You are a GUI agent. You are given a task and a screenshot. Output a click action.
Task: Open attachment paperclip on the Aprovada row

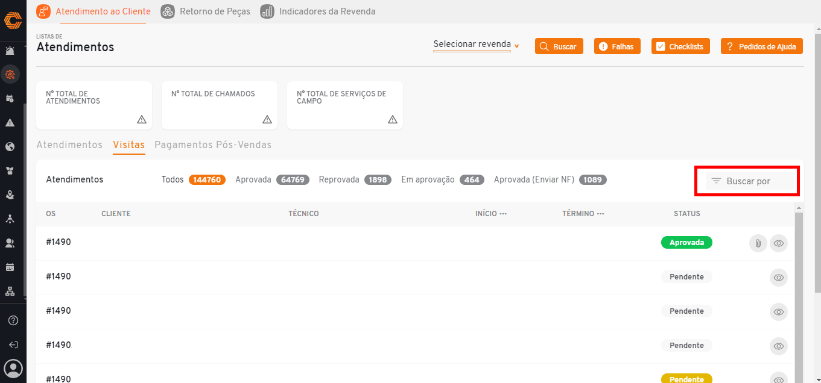(758, 243)
